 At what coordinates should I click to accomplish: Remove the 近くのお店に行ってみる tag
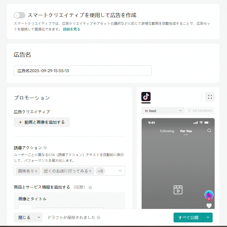tap(90, 171)
